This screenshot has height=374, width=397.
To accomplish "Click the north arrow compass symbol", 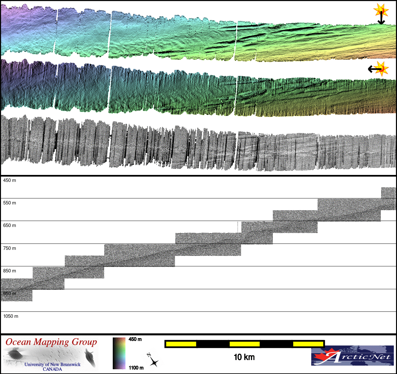I will pos(153,360).
